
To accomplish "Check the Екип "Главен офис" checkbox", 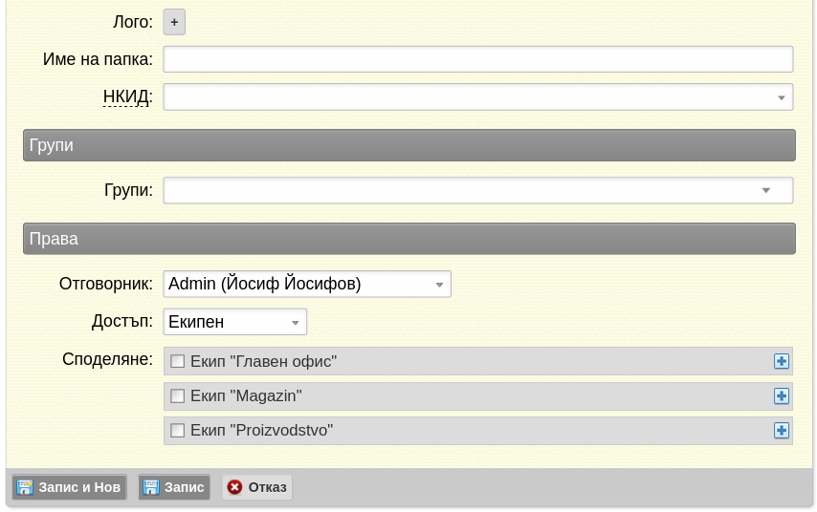I will pyautogui.click(x=177, y=361).
